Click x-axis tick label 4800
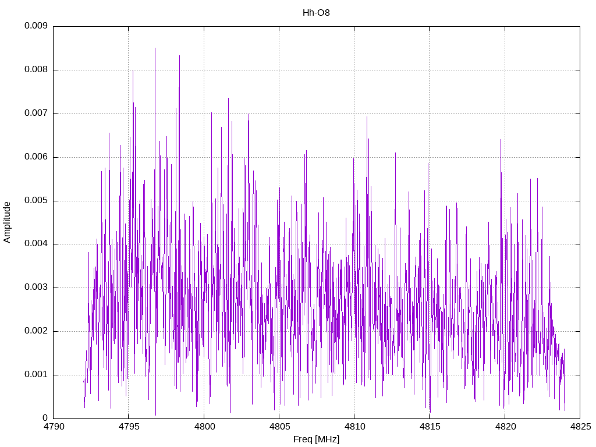The width and height of the screenshot is (596, 447). 204,427
